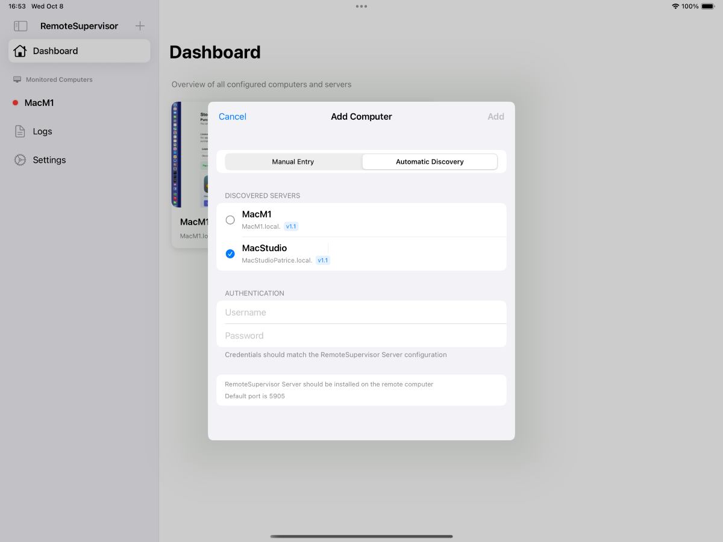Open Settings via the gear icon
The image size is (723, 542).
point(20,160)
